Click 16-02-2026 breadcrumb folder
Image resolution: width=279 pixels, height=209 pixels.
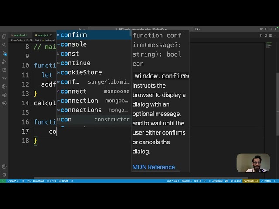(32, 40)
